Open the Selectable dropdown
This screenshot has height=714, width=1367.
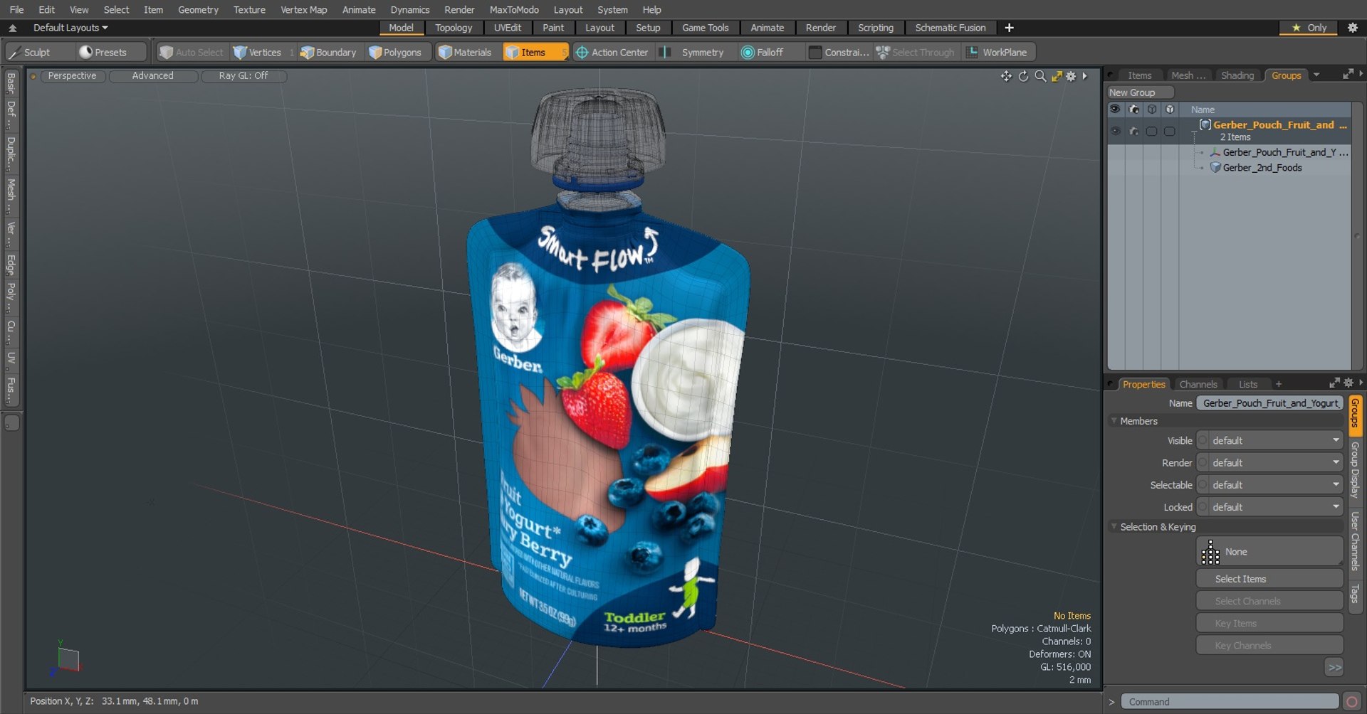pos(1269,484)
